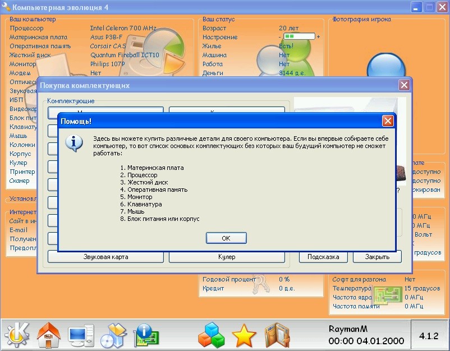Click the Кулер button
Image resolution: width=450 pixels, height=351 pixels.
(x=227, y=257)
